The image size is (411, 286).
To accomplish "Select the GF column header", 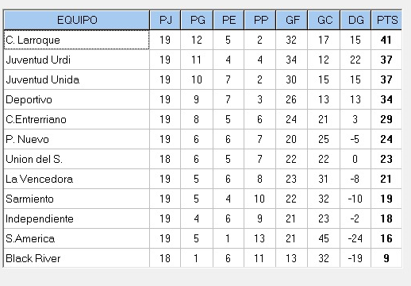I will coord(292,20).
